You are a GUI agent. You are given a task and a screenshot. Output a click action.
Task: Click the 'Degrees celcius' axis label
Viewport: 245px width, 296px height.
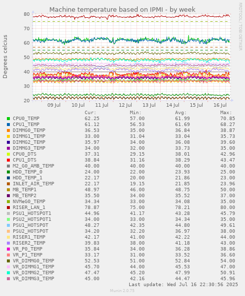(5, 57)
